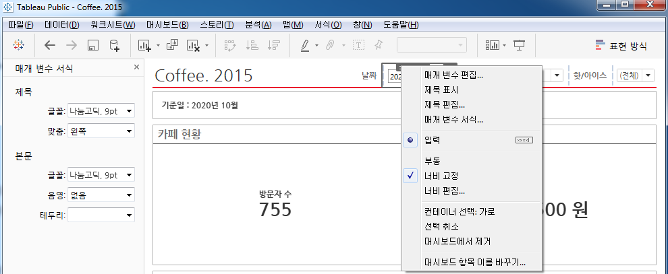The height and width of the screenshot is (274, 668).
Task: Click the 카페 현황 section header
Action: (x=179, y=135)
